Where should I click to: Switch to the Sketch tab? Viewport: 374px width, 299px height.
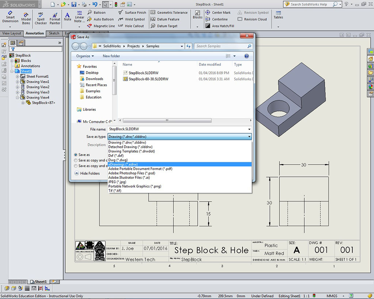coord(54,33)
